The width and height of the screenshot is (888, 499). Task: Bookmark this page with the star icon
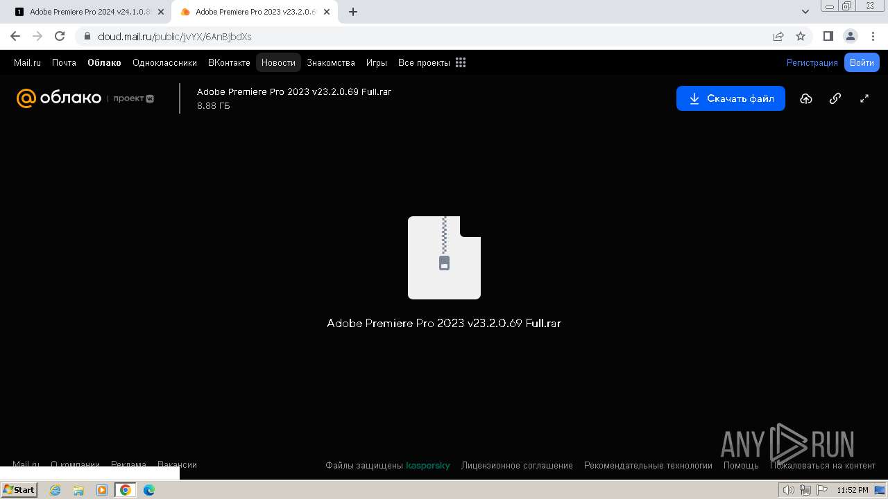(801, 36)
